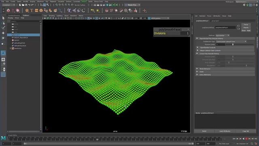Collapse Linear Poly Smooth History section

[x=197, y=54]
